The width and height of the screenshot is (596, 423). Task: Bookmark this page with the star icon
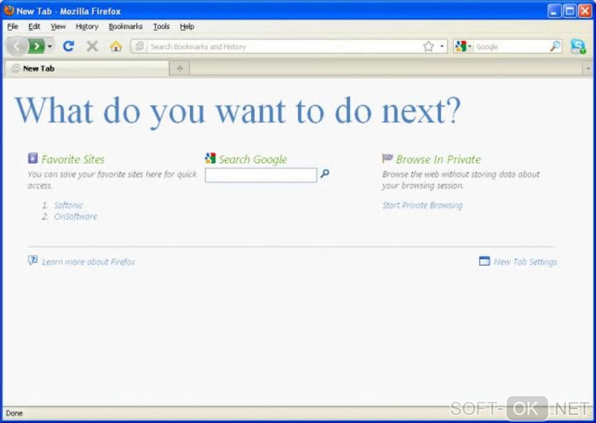(428, 46)
